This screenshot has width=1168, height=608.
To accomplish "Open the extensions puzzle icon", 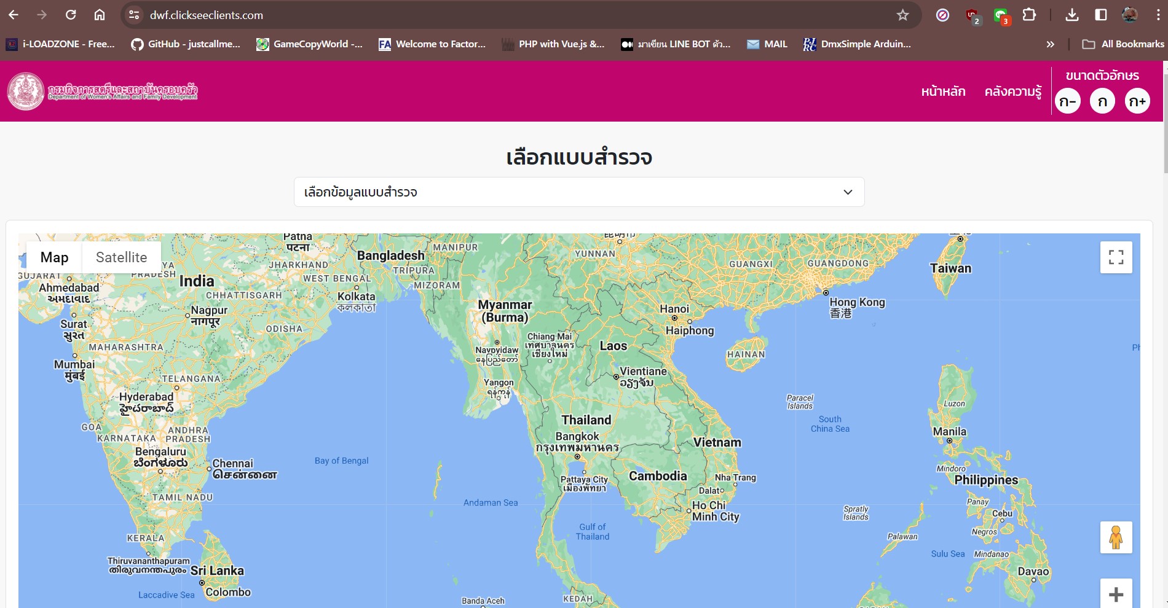I will click(x=1029, y=15).
